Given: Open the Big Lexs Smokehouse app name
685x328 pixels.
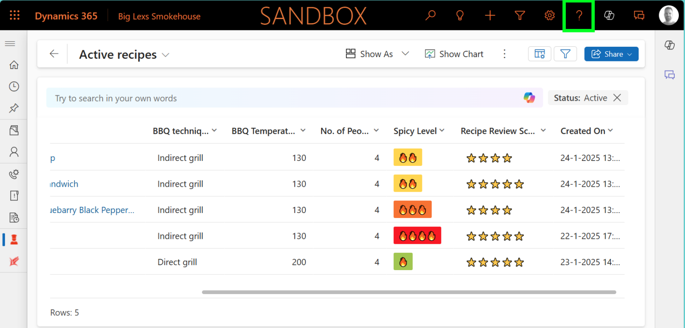Looking at the screenshot, I should [x=159, y=16].
